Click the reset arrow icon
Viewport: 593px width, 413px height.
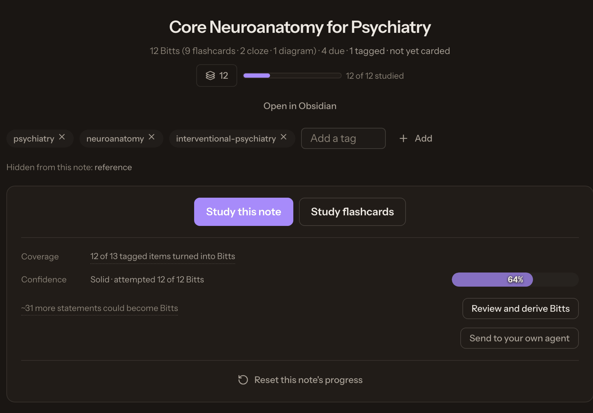[x=243, y=380]
